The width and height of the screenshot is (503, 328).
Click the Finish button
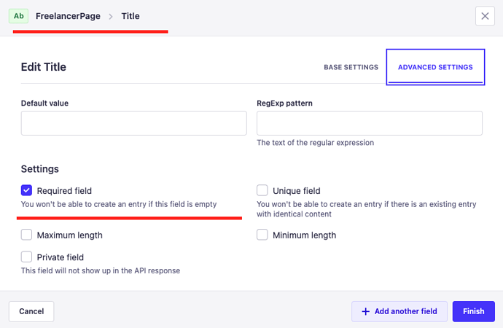coord(473,311)
